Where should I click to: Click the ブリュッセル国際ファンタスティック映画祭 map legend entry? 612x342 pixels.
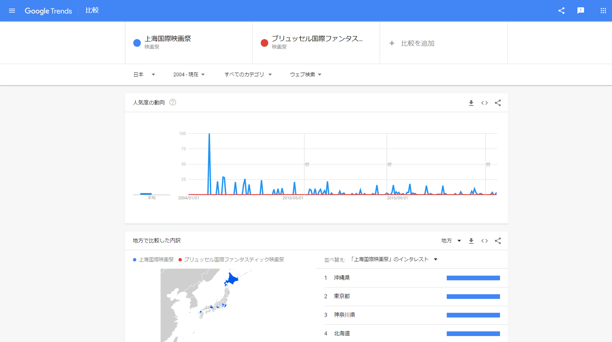tap(231, 260)
